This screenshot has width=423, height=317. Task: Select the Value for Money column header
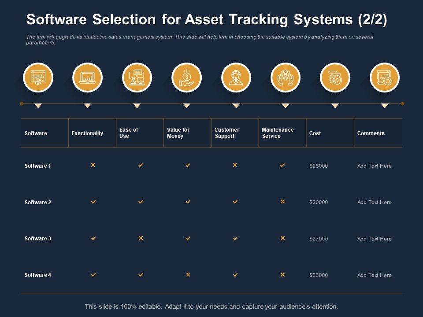point(178,133)
